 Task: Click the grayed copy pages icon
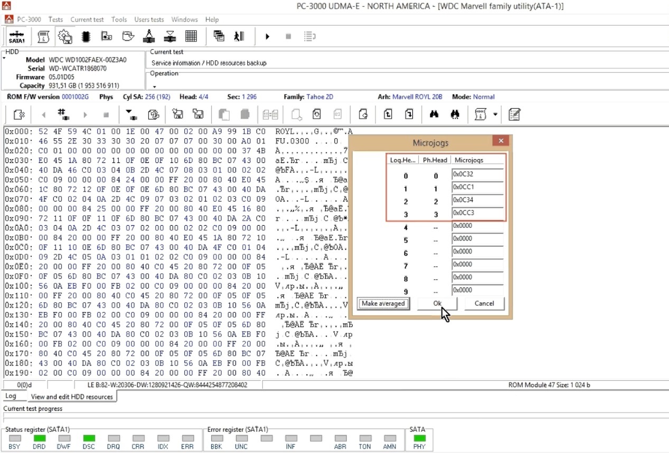point(224,114)
